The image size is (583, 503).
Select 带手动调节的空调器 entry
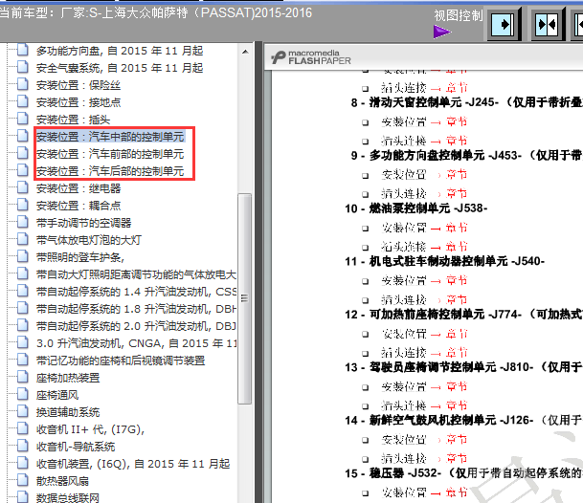pos(83,223)
